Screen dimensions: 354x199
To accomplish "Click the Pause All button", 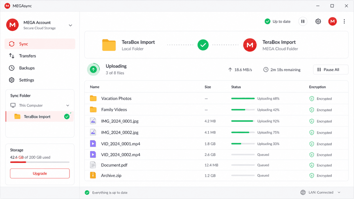I will 331,70.
